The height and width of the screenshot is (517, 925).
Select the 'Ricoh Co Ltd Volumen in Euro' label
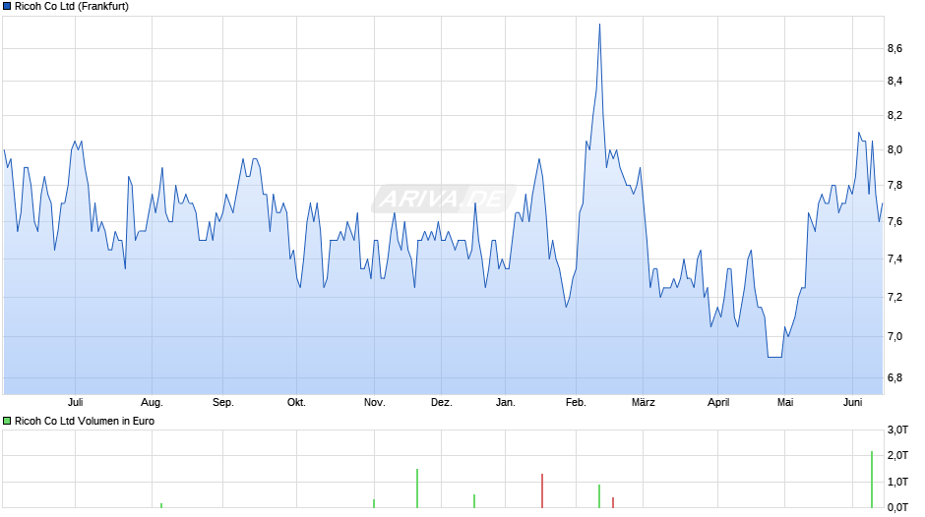[x=85, y=421]
